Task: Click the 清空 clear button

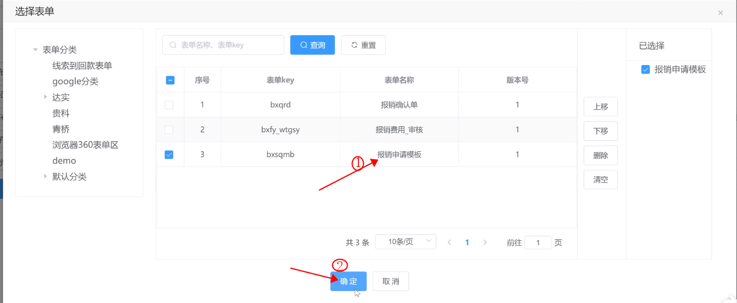Action: [x=600, y=180]
